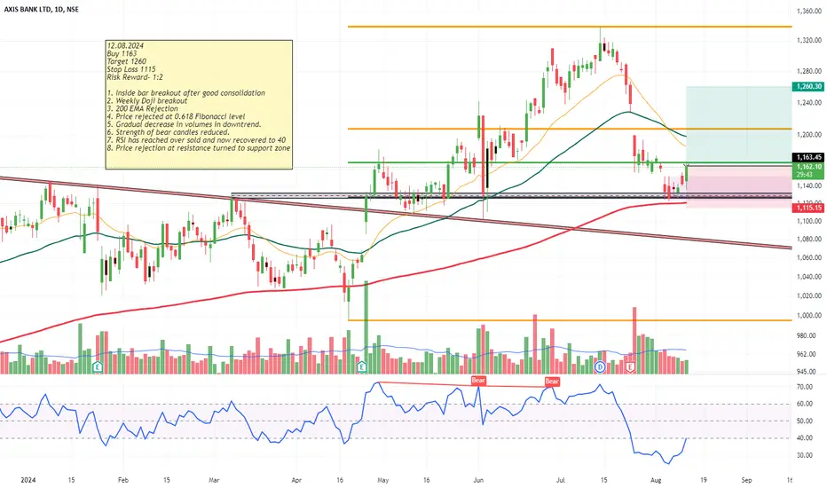
Task: Click 'Stop Loss 1115' in the note
Action: pos(131,69)
